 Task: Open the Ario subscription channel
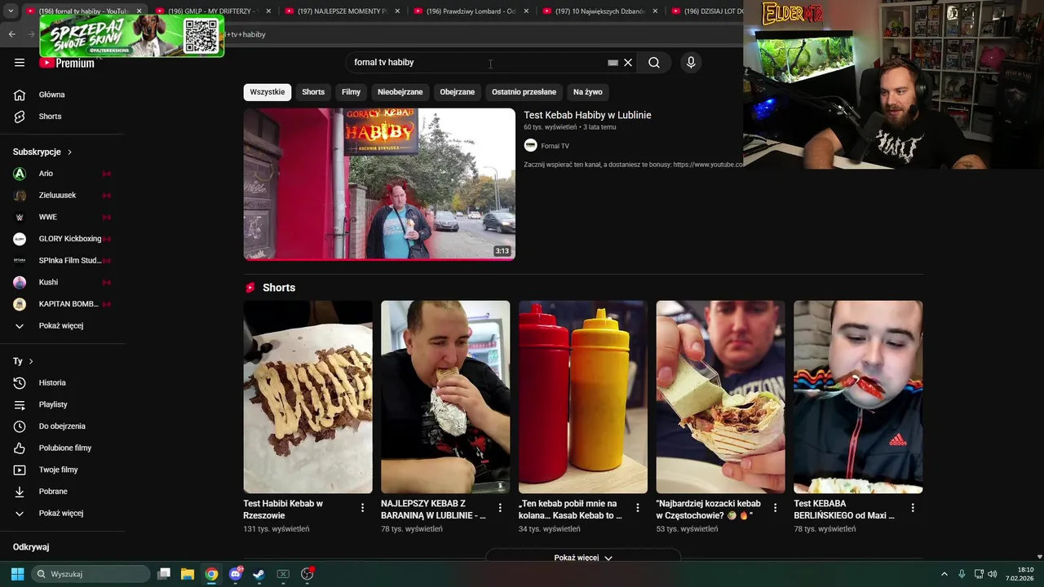pyautogui.click(x=62, y=174)
